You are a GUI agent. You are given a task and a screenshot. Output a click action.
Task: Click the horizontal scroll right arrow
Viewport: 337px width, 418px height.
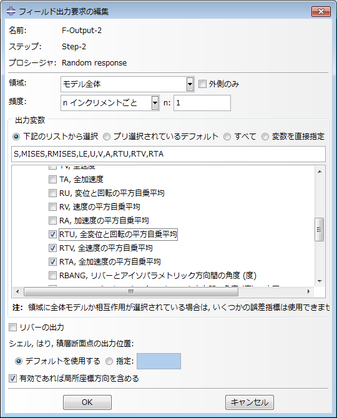pos(309,291)
